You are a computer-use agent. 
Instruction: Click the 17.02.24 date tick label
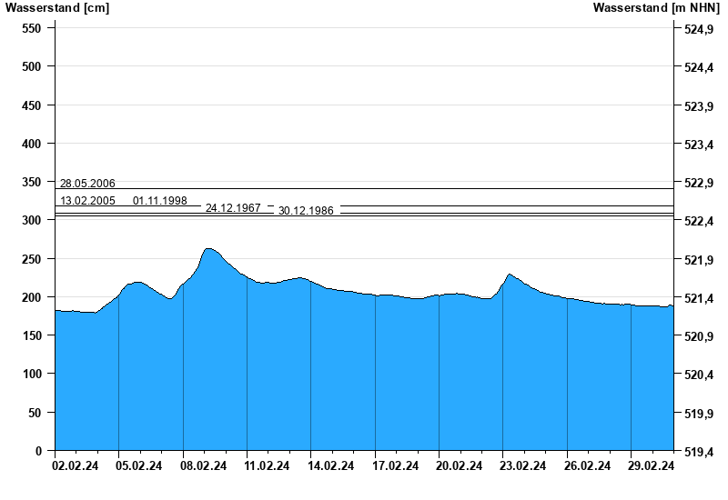tap(396, 467)
